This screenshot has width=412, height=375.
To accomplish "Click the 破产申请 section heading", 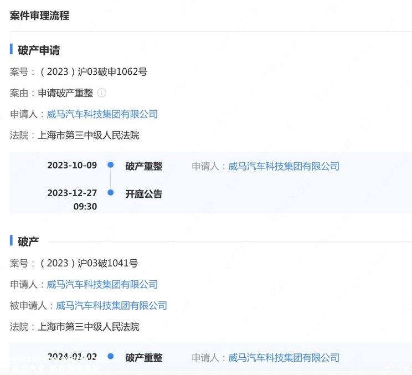I will (39, 50).
